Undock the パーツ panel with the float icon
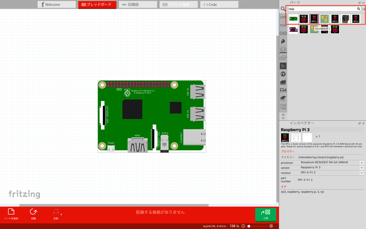The image size is (366, 229). pos(360,3)
